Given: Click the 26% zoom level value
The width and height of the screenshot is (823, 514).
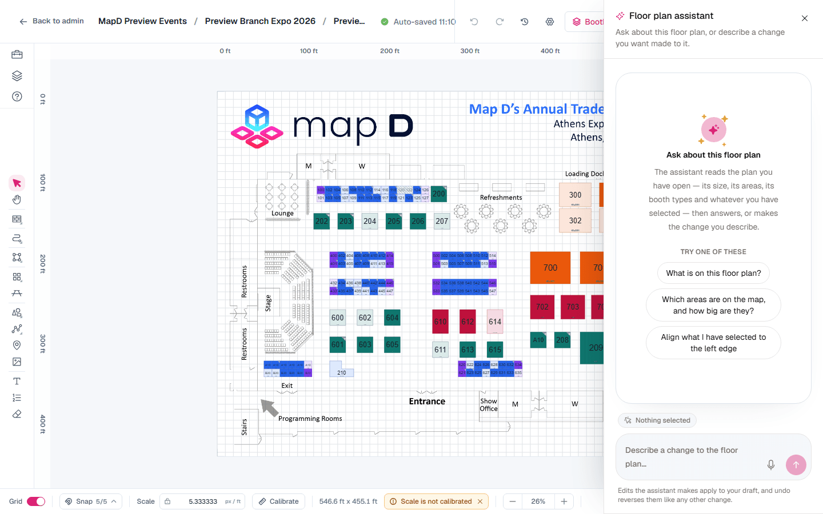Looking at the screenshot, I should 538,501.
